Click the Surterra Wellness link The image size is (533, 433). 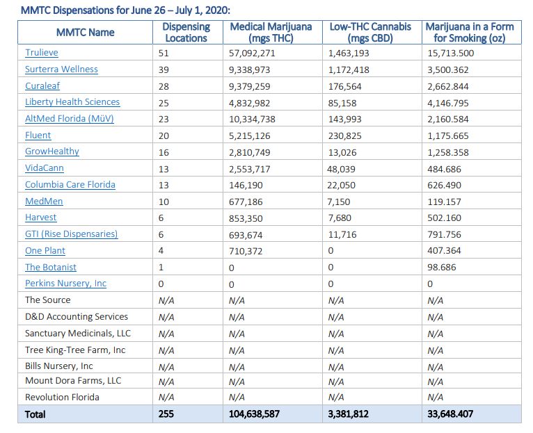(61, 70)
